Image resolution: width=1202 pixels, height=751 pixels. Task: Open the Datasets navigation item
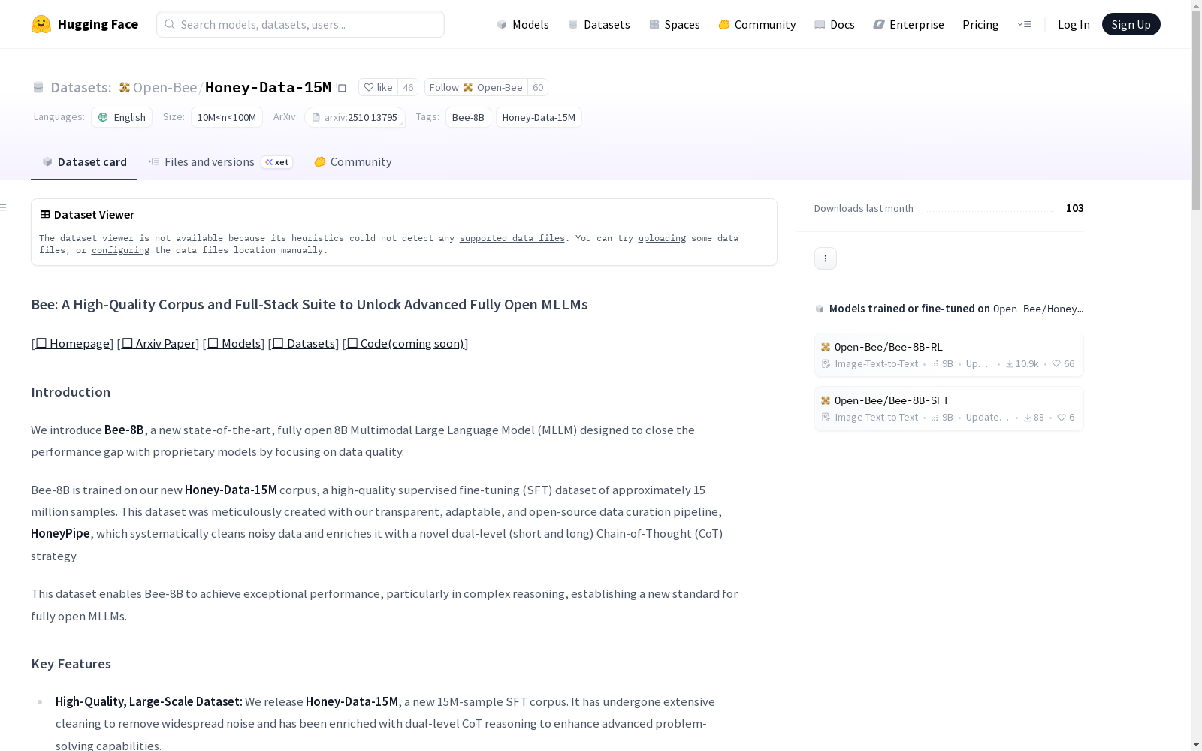599,24
